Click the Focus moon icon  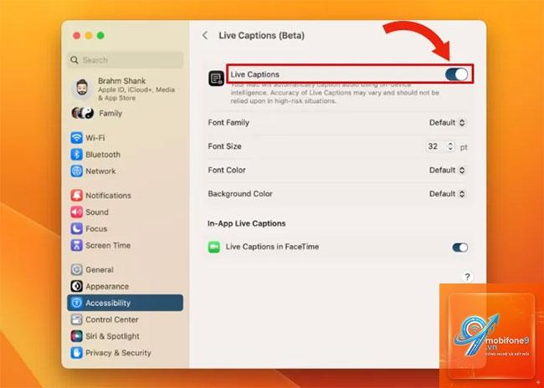pos(76,228)
